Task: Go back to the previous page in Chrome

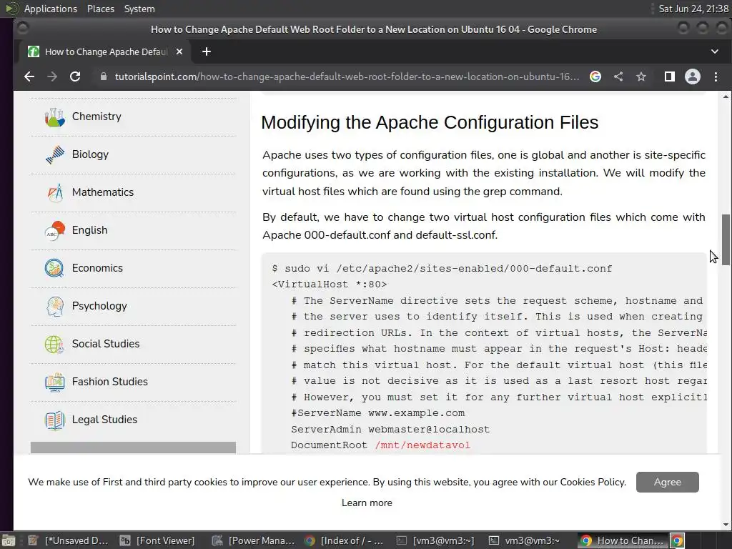Action: point(29,76)
